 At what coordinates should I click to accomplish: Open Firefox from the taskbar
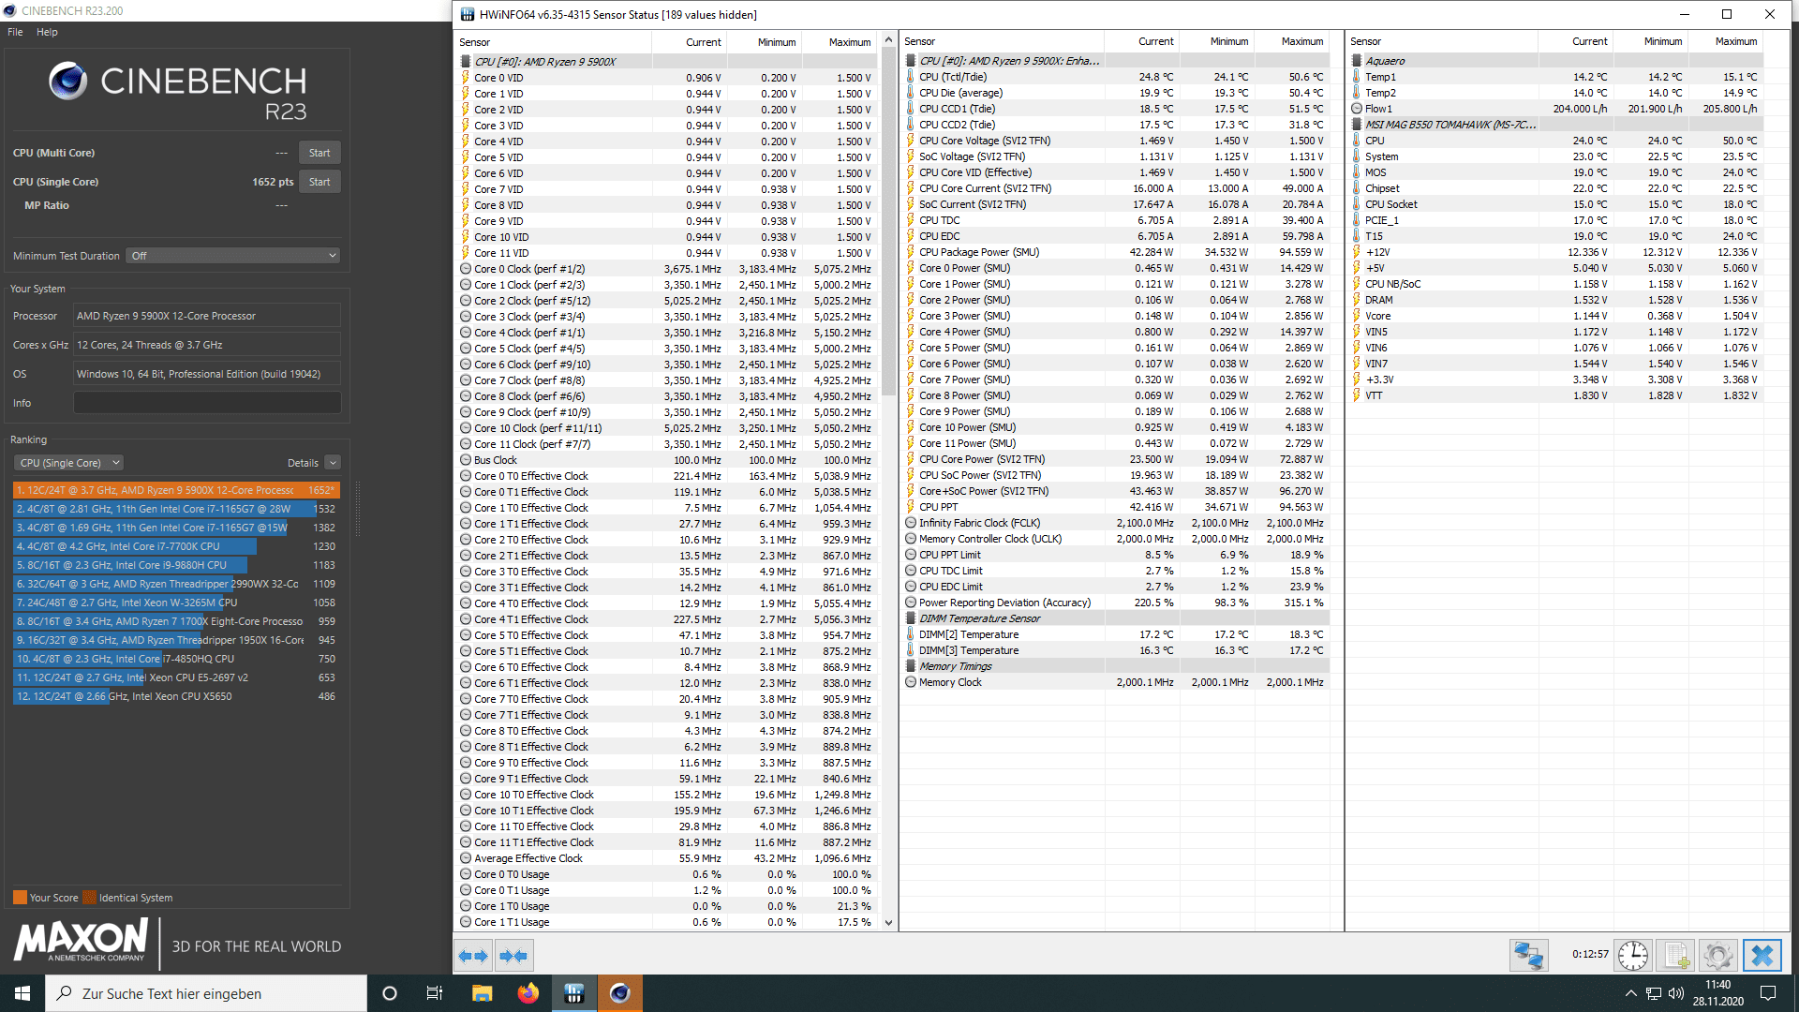pyautogui.click(x=528, y=993)
